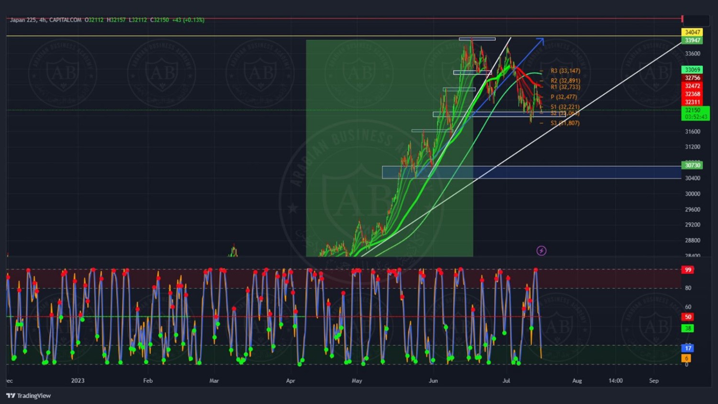Image resolution: width=718 pixels, height=404 pixels.
Task: Click the red marker ending the top line
Action: pos(682,19)
